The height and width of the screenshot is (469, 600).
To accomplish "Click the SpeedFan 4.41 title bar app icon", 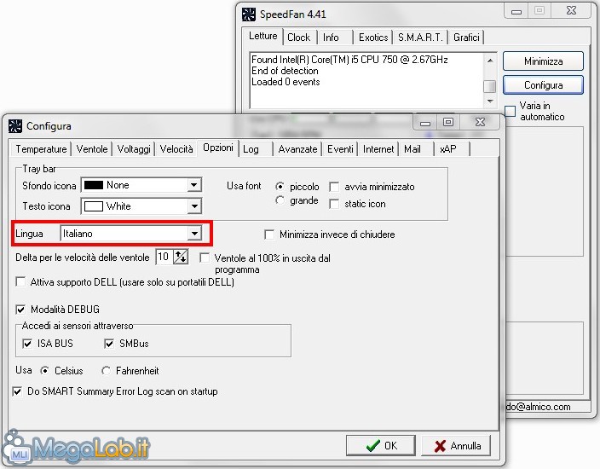I will [x=249, y=14].
